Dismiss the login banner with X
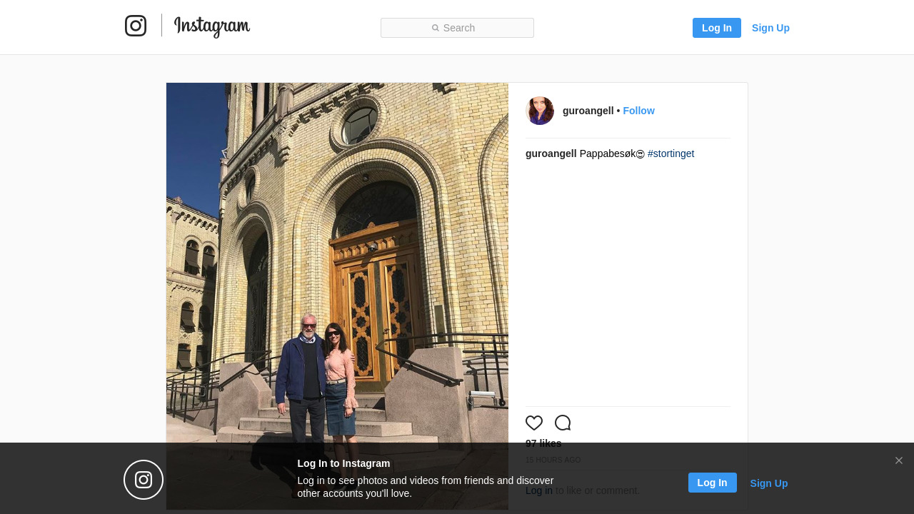This screenshot has width=914, height=514. tap(899, 460)
